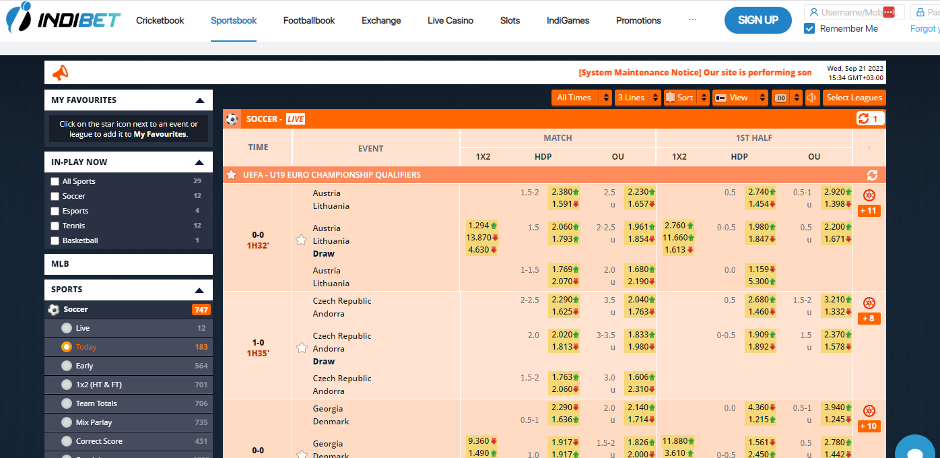This screenshot has width=940, height=458.
Task: Enable the Esports in-play checkbox
Action: click(55, 211)
